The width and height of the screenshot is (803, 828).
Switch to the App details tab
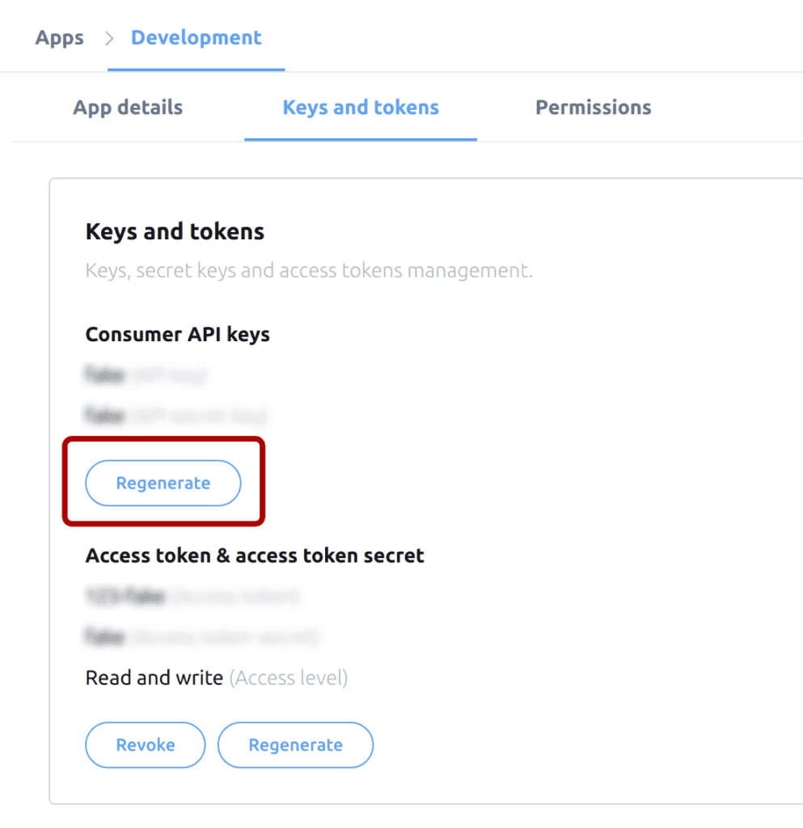(x=127, y=107)
